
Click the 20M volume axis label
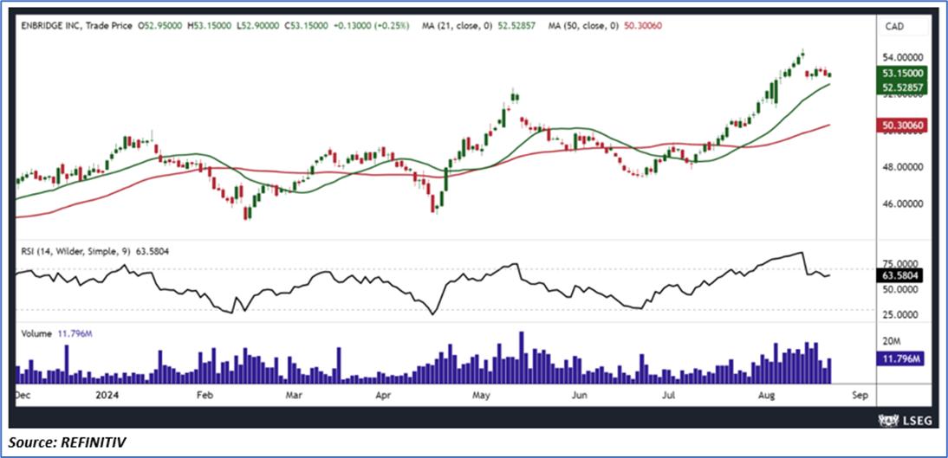(890, 341)
